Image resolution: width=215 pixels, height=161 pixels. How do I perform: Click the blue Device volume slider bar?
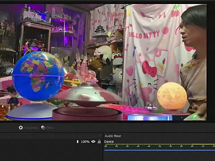(x=159, y=150)
